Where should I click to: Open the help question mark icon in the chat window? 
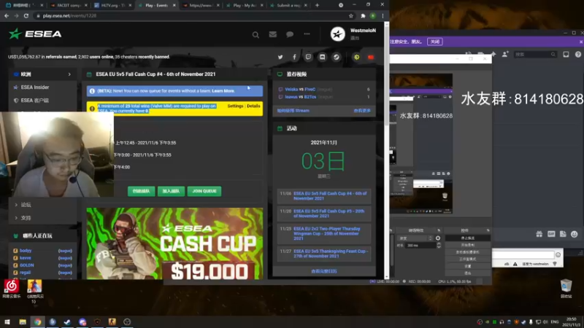577,54
